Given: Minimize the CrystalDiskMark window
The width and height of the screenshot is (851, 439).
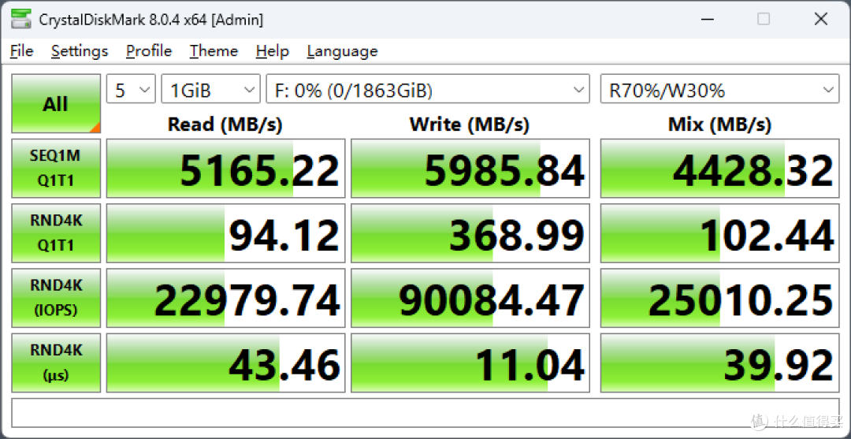Looking at the screenshot, I should [x=706, y=20].
